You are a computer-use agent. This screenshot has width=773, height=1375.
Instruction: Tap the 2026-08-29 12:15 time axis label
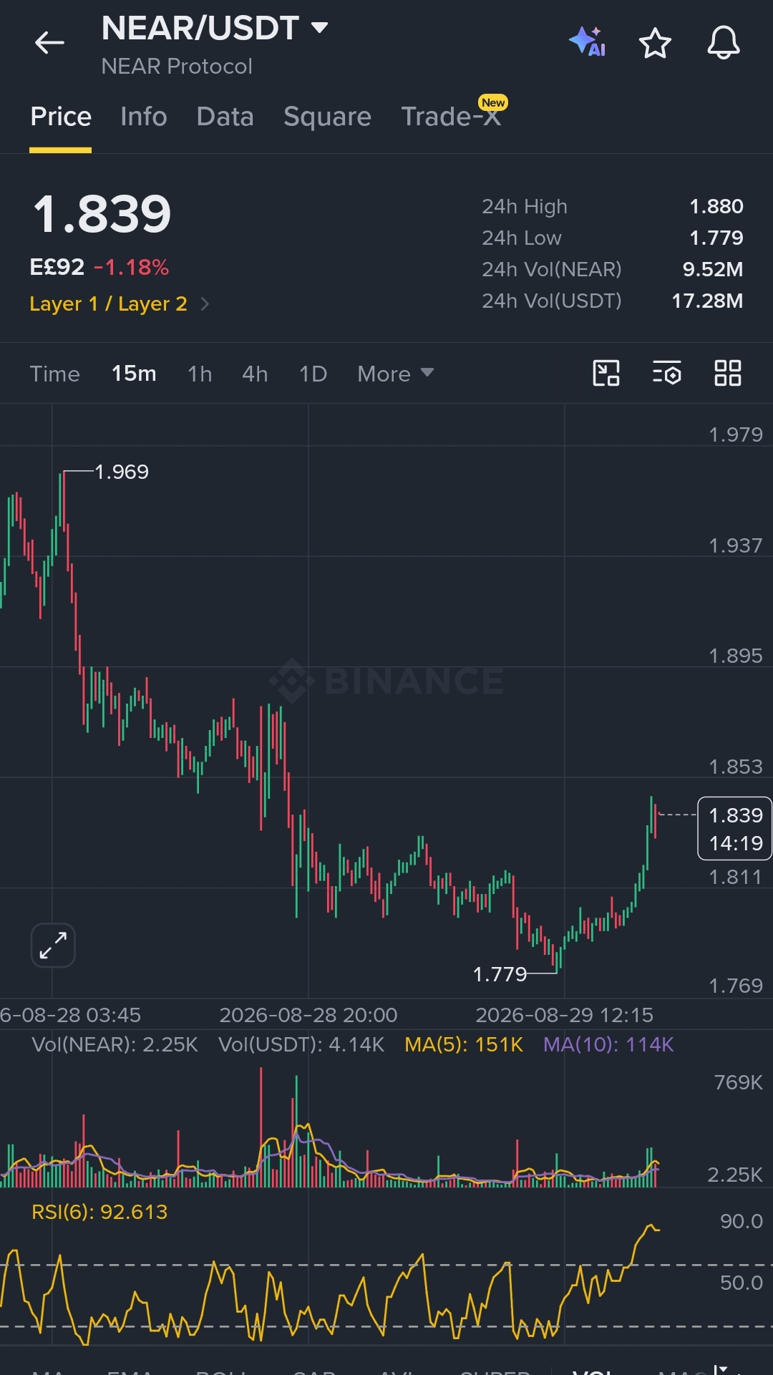tap(564, 1015)
